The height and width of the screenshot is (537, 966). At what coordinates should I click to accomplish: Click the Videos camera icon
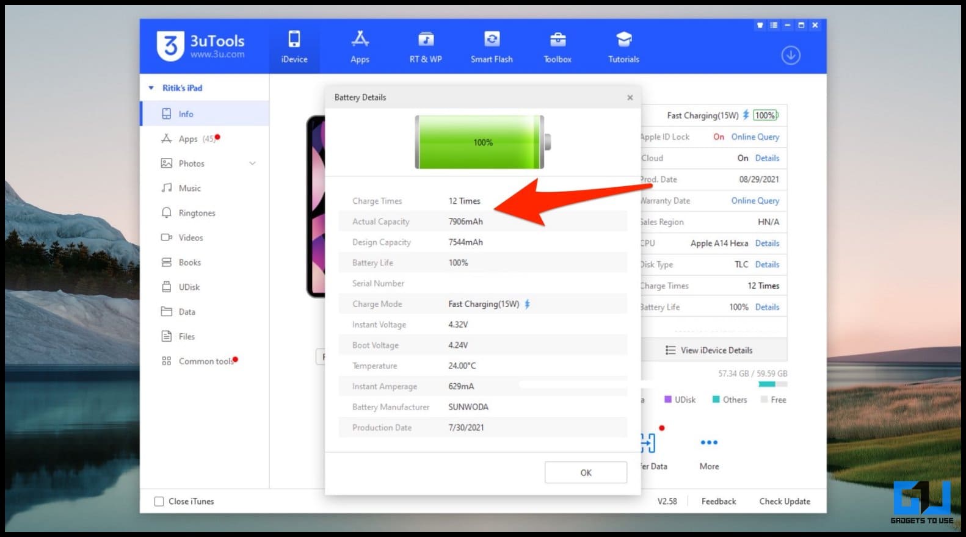click(x=166, y=237)
